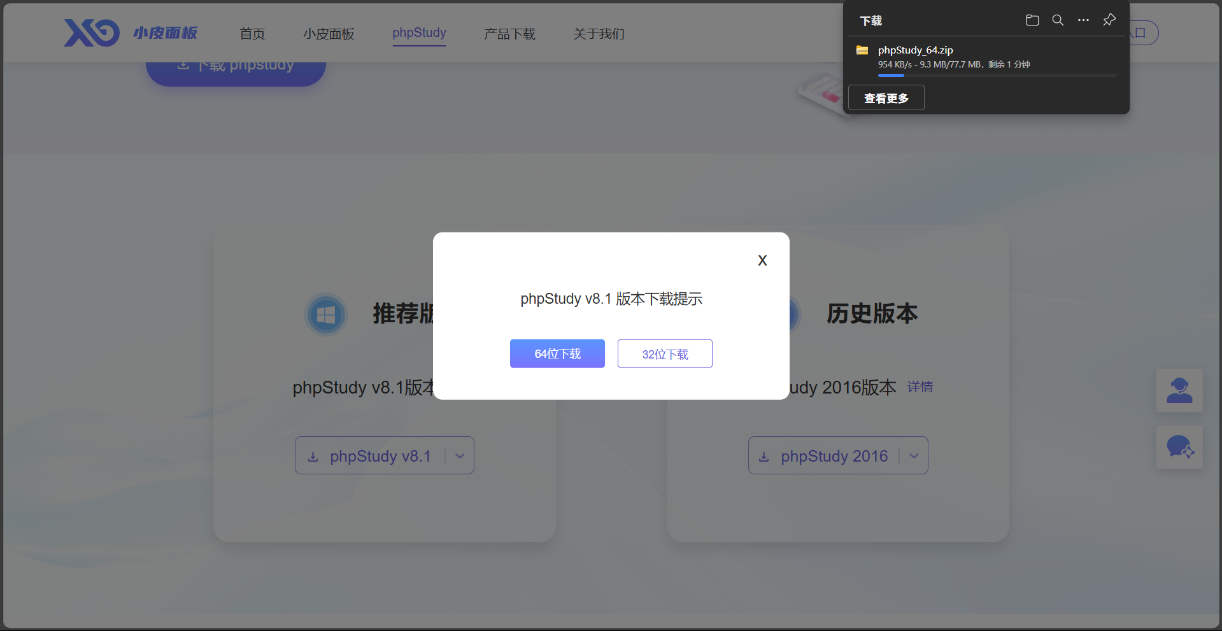Open 详情 link for phpStudy 2016
1222x631 pixels.
click(919, 386)
